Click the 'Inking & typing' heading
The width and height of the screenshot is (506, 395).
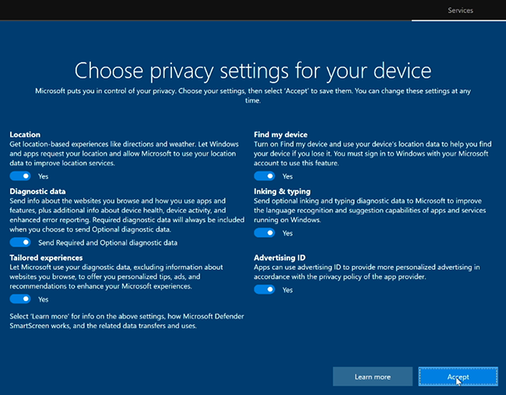click(x=282, y=191)
